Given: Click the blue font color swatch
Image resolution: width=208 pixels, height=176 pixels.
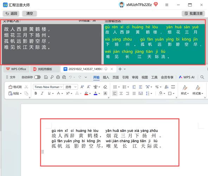Looking at the screenshot, I should click(x=95, y=93).
